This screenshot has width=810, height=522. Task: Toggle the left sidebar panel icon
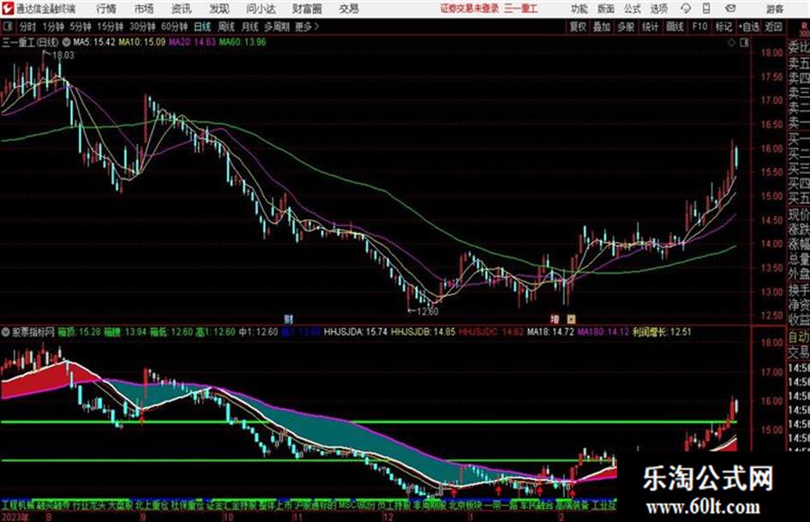[x=7, y=27]
